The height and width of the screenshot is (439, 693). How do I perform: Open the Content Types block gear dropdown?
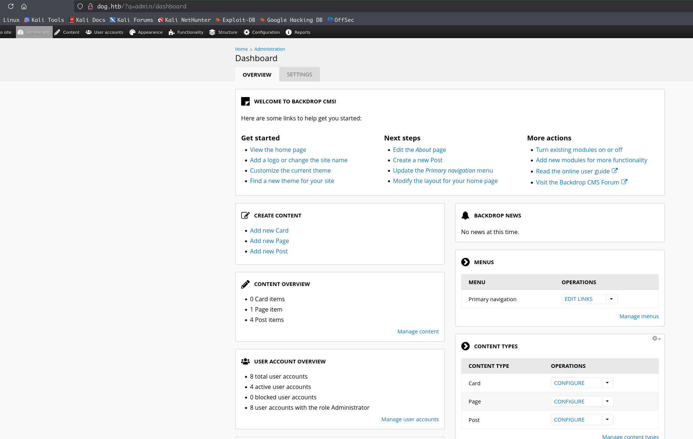coord(656,339)
